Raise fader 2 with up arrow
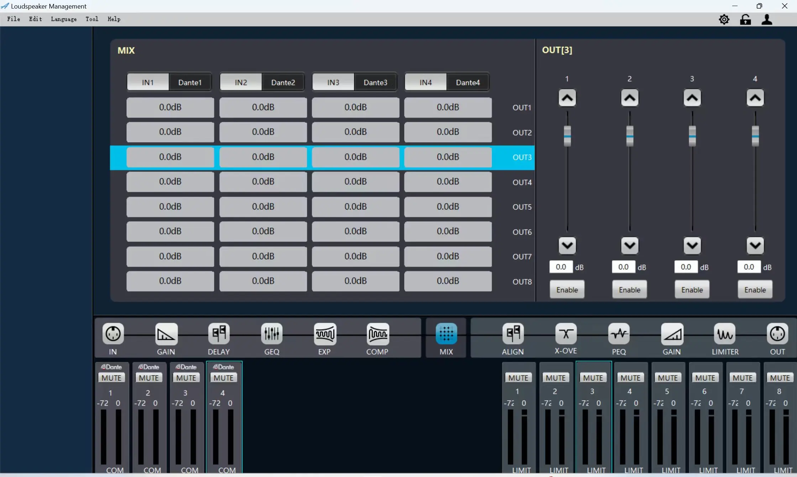Screen dimensions: 797x477 pos(630,98)
